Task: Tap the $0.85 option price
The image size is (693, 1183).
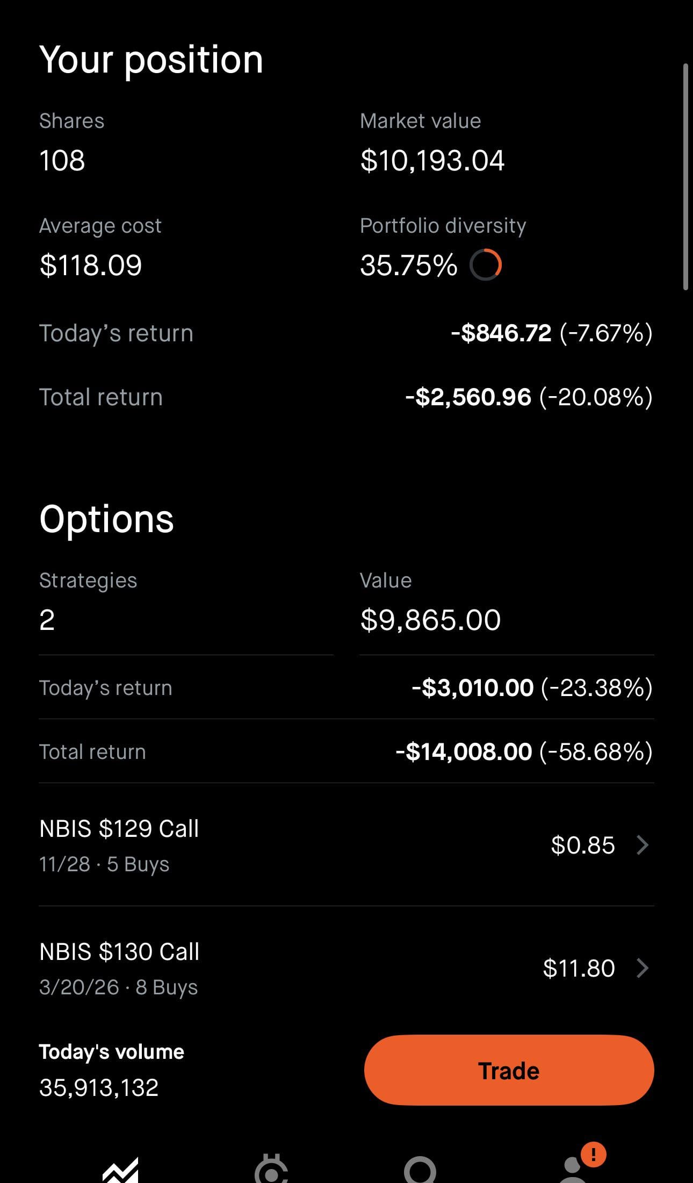Action: 582,845
